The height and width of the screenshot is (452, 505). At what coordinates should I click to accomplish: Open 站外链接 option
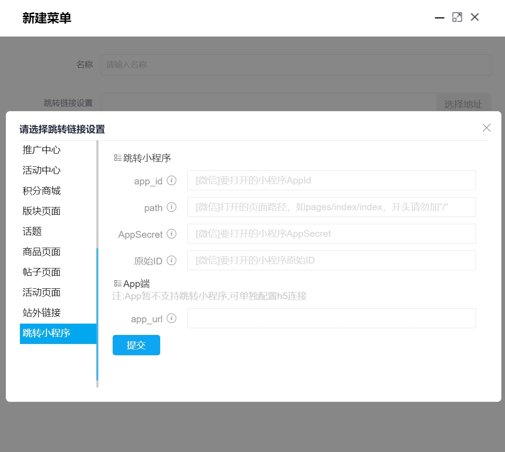58,313
